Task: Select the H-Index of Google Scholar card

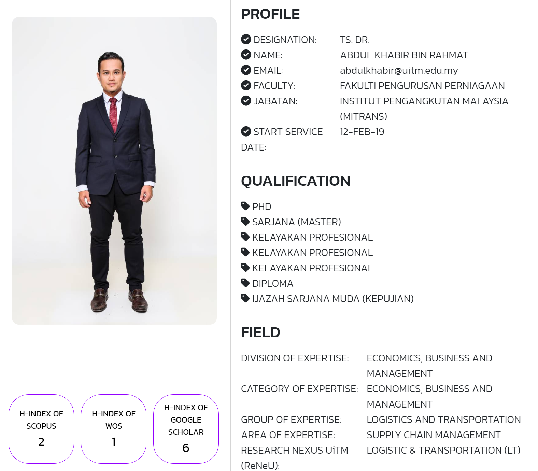Action: 186,429
